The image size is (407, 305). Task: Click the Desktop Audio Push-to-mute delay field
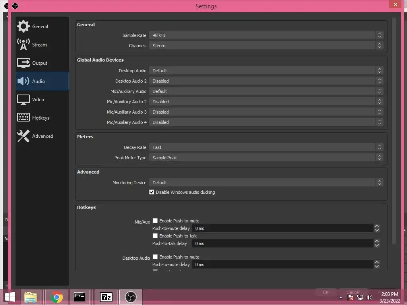coord(283,264)
